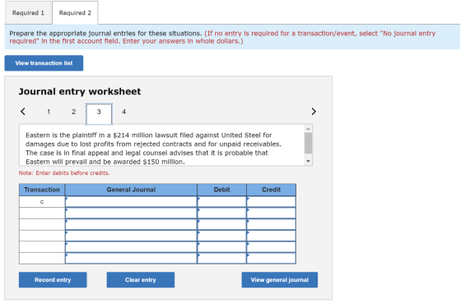Screen dimensions: 461x303
Task: Click the Credit column header
Action: (272, 190)
